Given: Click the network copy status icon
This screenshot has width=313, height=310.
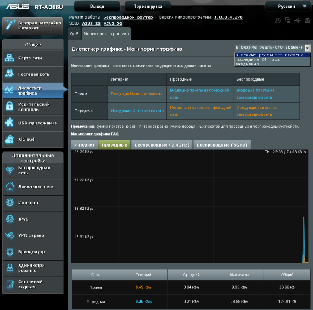Looking at the screenshot, I should (288, 20).
